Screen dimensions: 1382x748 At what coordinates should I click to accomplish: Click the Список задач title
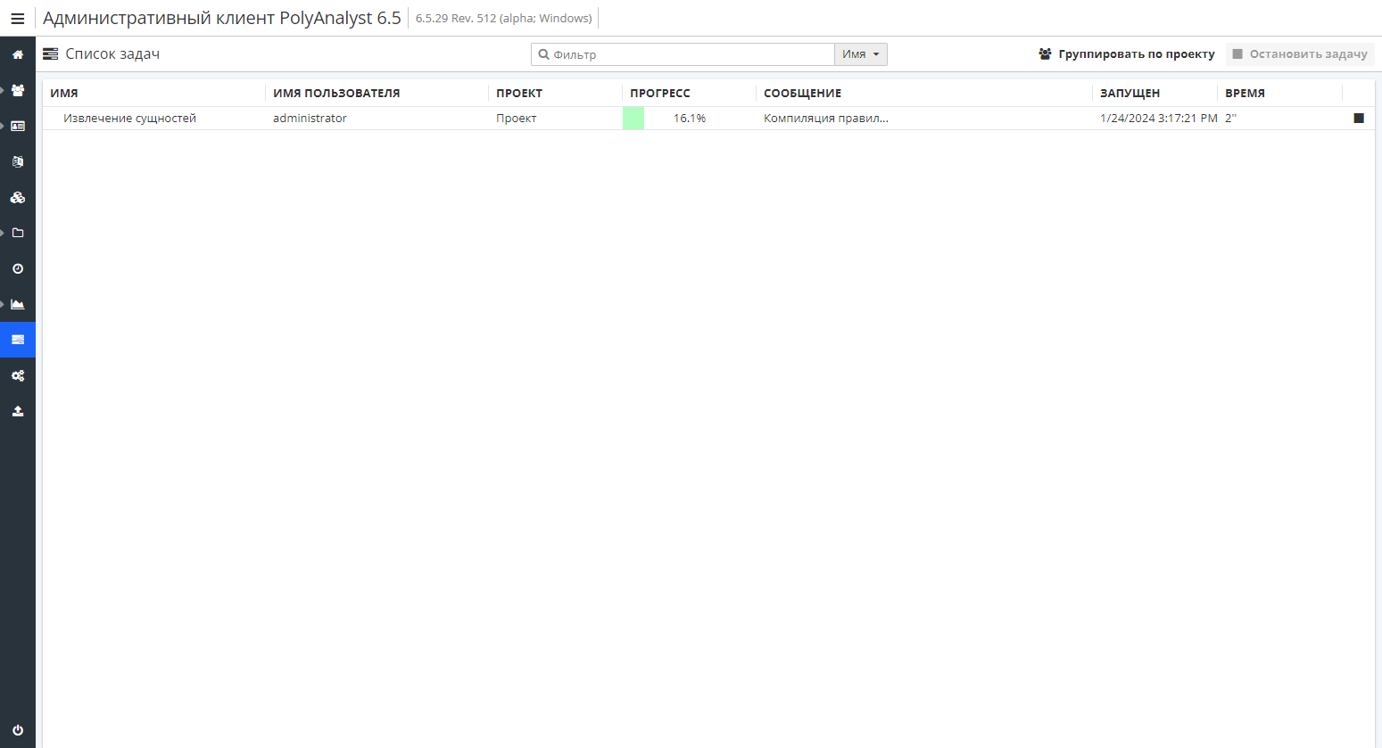pyautogui.click(x=112, y=54)
